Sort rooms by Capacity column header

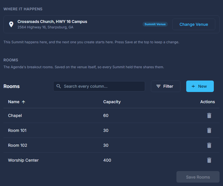click(112, 102)
